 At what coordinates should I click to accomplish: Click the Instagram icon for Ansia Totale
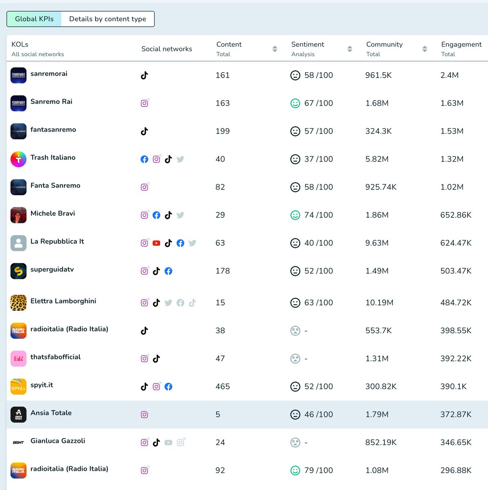tap(144, 414)
